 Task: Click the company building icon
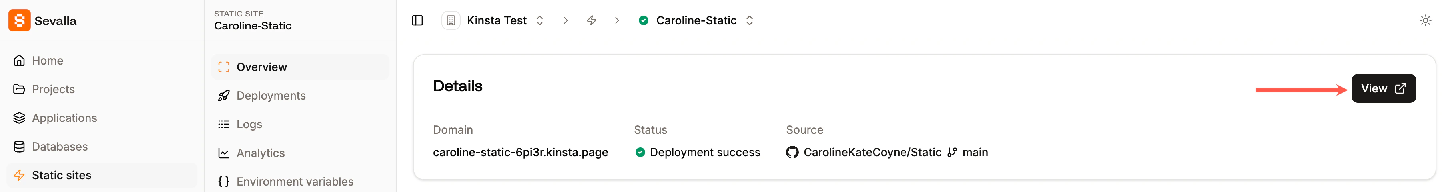coord(451,21)
